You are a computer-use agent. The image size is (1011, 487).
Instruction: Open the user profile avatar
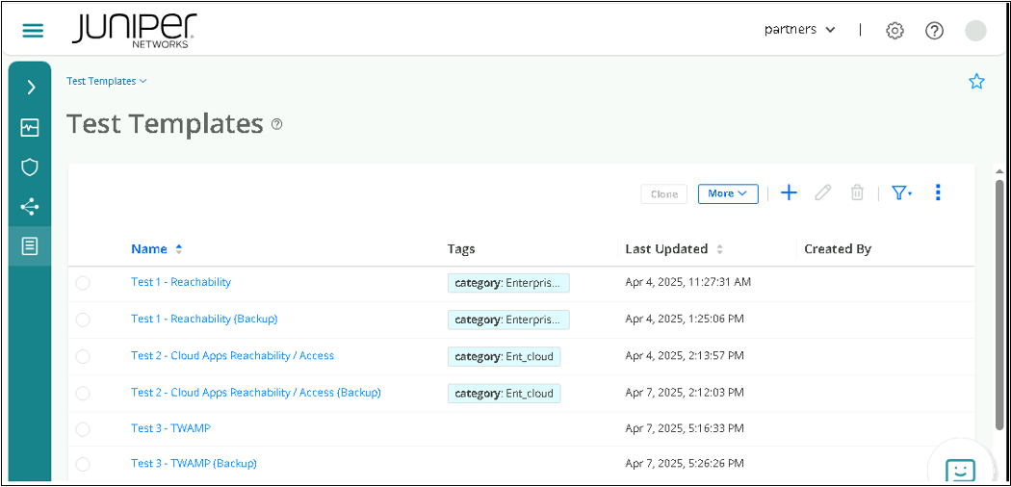(975, 30)
